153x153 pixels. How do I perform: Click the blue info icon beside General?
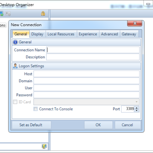(x=15, y=42)
